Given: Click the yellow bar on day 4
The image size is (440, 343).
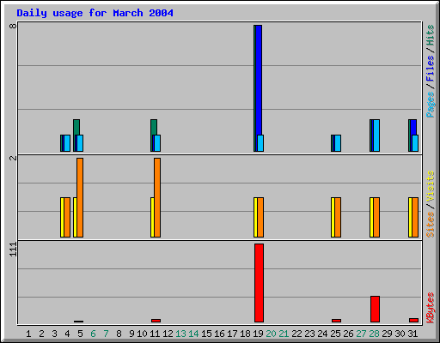Looking at the screenshot, I should pyautogui.click(x=62, y=217).
